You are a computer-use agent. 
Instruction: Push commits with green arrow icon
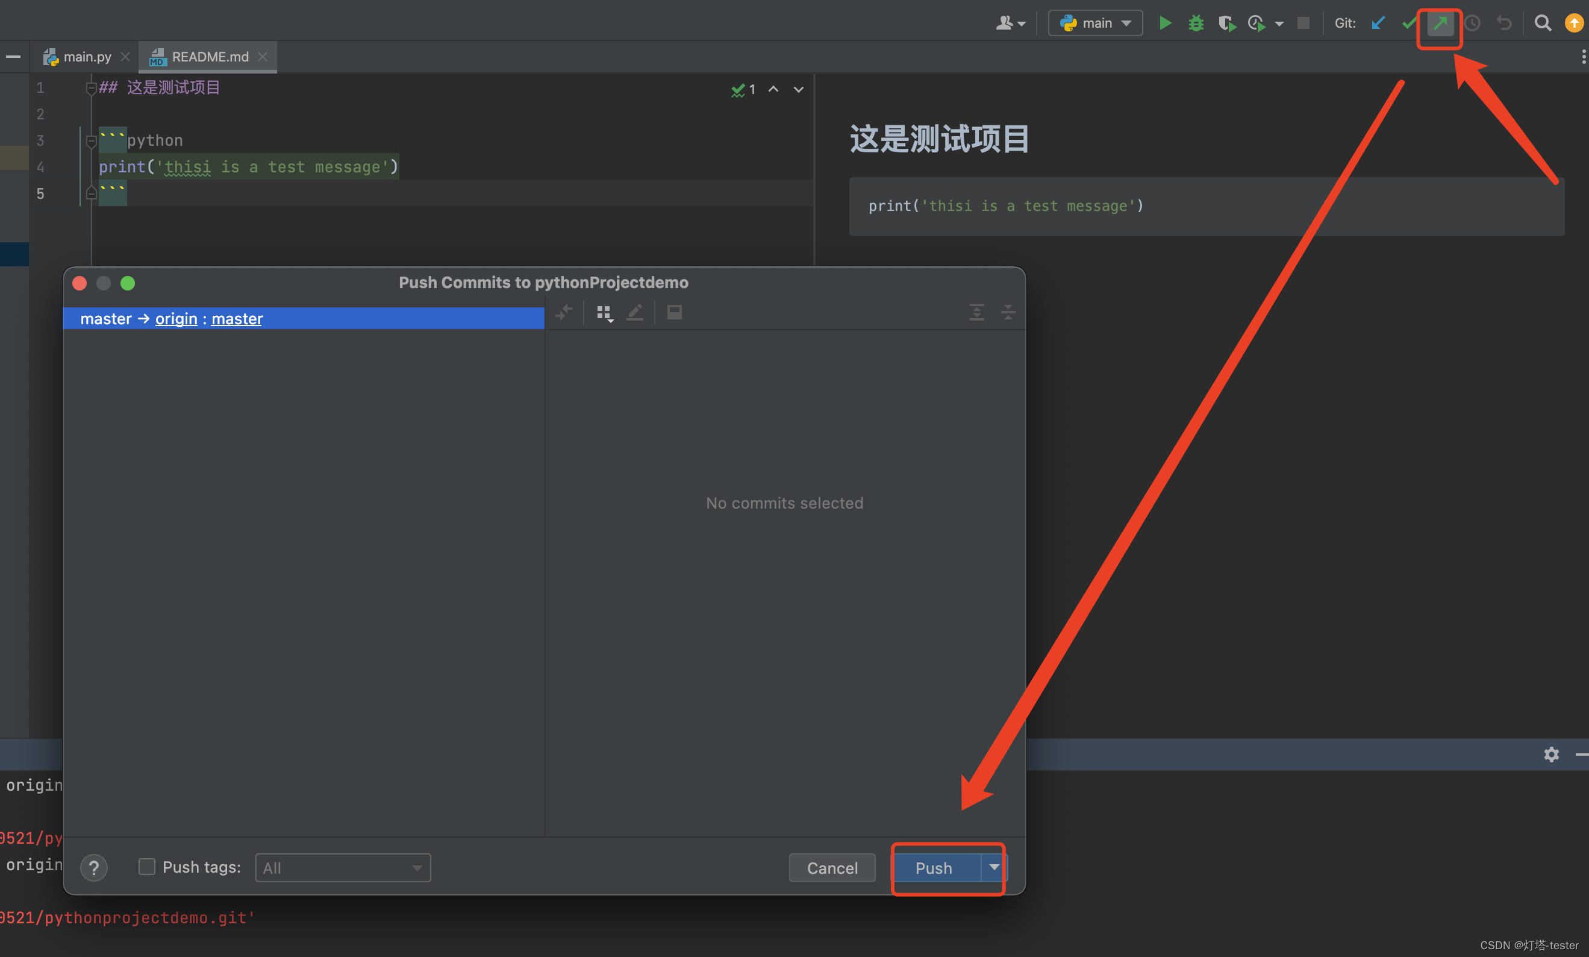coord(1440,24)
